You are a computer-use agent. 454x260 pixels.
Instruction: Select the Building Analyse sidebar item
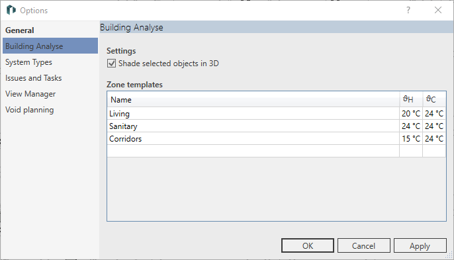click(50, 46)
